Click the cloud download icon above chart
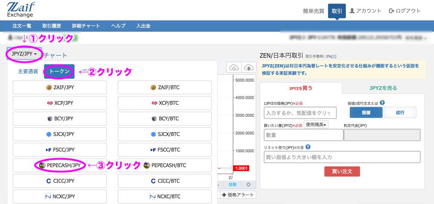The height and width of the screenshot is (204, 434). pos(234,68)
